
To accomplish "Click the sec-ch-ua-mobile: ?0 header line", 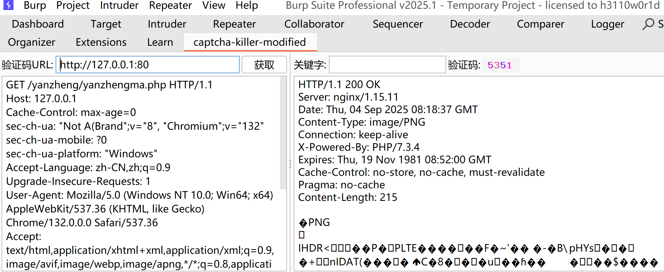I will 56,140.
